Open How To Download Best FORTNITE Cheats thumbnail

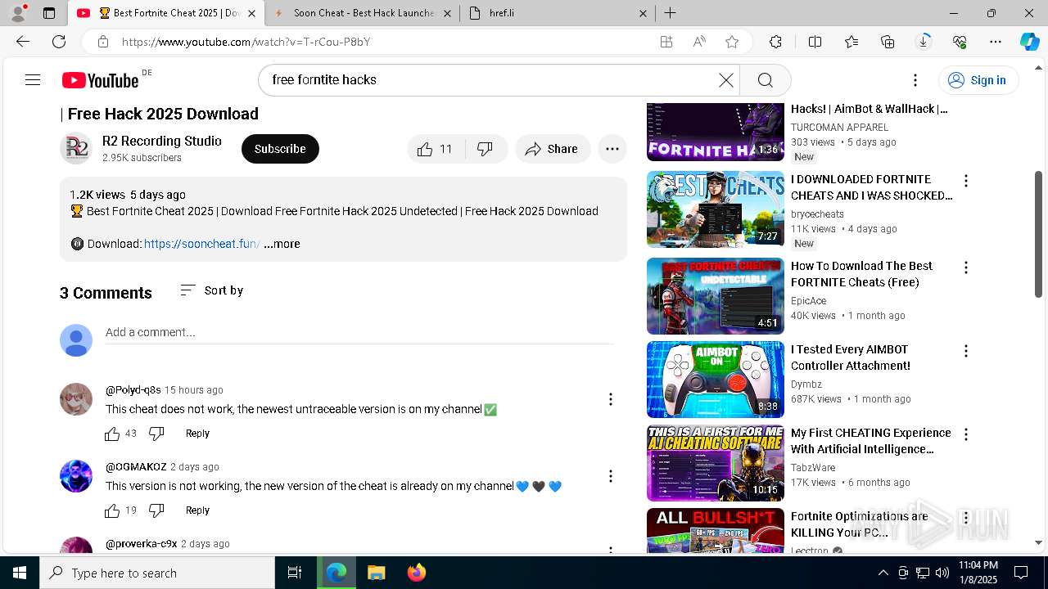(716, 296)
